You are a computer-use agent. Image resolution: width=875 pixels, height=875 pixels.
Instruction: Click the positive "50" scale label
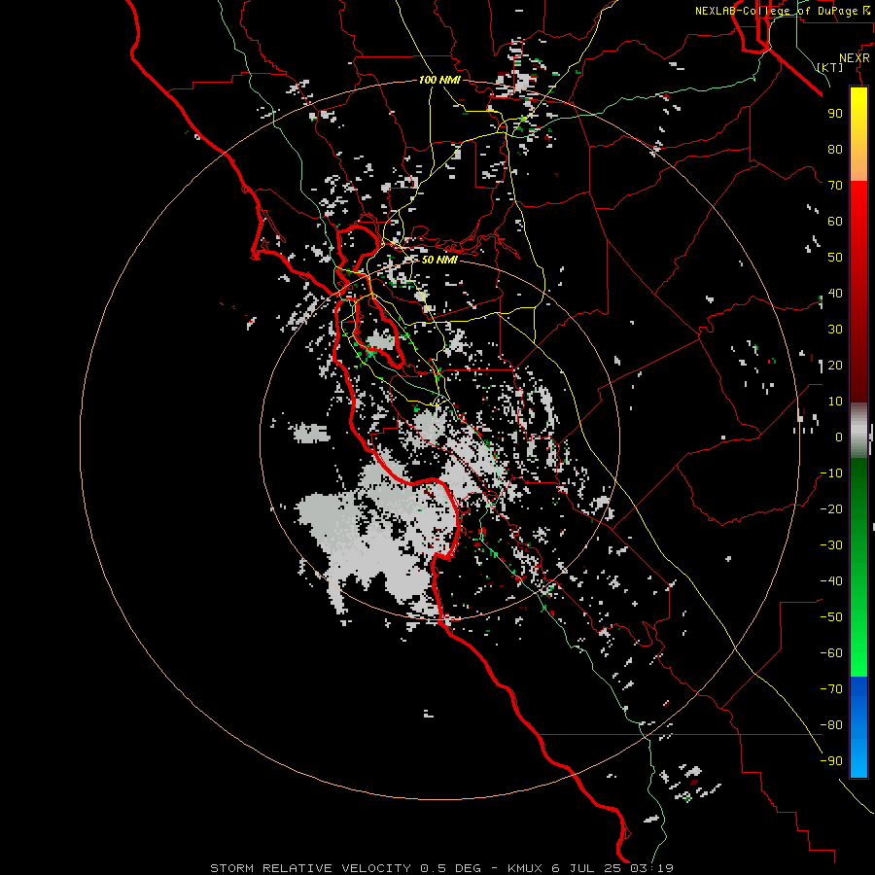[x=835, y=258]
